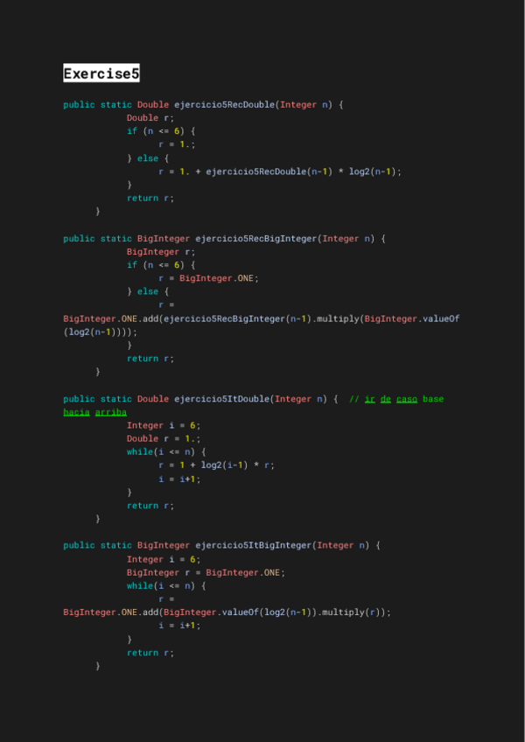Screen dimensions: 525x742
Task: Click the '(log2(n-1))));' wrapped line
Action: (x=100, y=332)
